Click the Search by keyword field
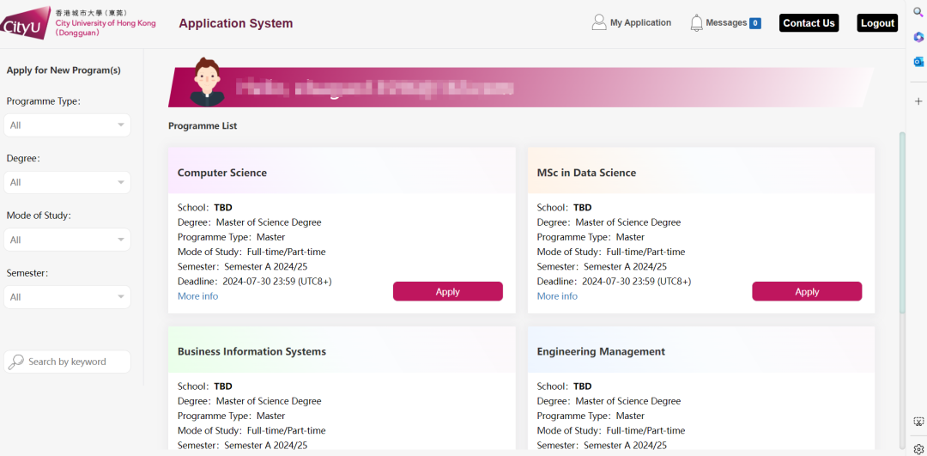The width and height of the screenshot is (927, 456). point(68,362)
